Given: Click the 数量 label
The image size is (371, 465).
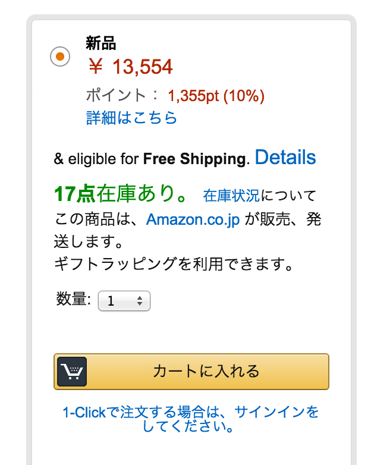Looking at the screenshot, I should point(74,299).
